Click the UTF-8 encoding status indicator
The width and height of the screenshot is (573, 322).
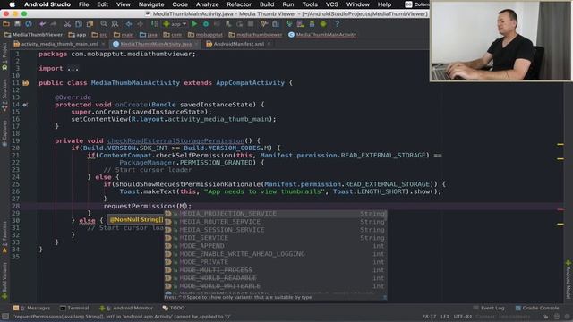[463, 317]
